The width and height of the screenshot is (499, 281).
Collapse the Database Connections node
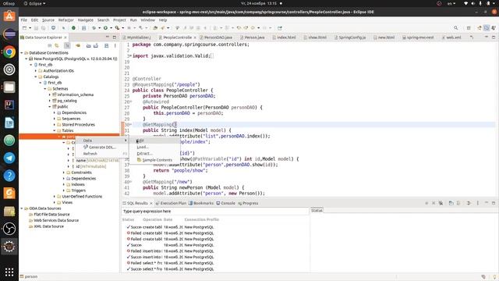[22, 53]
